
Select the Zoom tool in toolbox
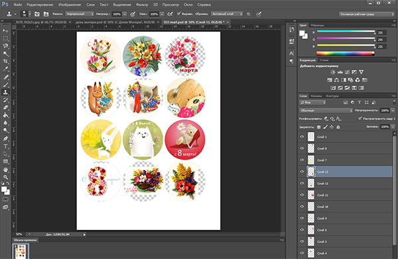click(5, 177)
